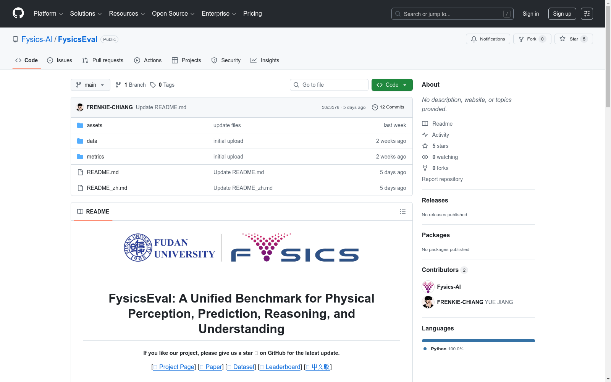The height and width of the screenshot is (382, 611).
Task: Click the FYSICS logo image
Action: click(295, 248)
